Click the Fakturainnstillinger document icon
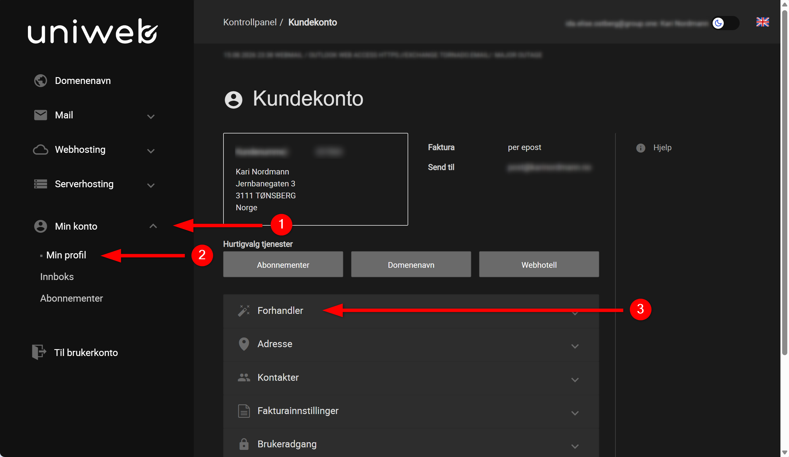The image size is (789, 457). [244, 411]
